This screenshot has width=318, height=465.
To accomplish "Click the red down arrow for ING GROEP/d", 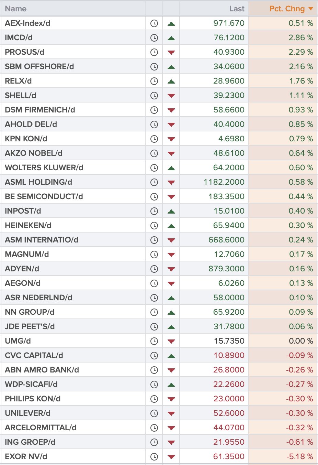I will pyautogui.click(x=171, y=443).
